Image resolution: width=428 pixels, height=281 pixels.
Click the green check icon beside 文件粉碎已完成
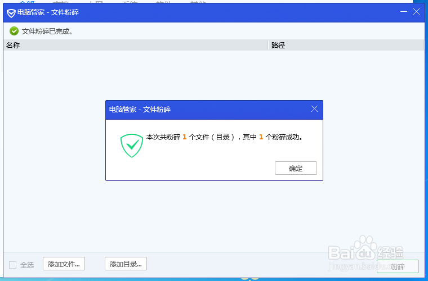coord(14,31)
